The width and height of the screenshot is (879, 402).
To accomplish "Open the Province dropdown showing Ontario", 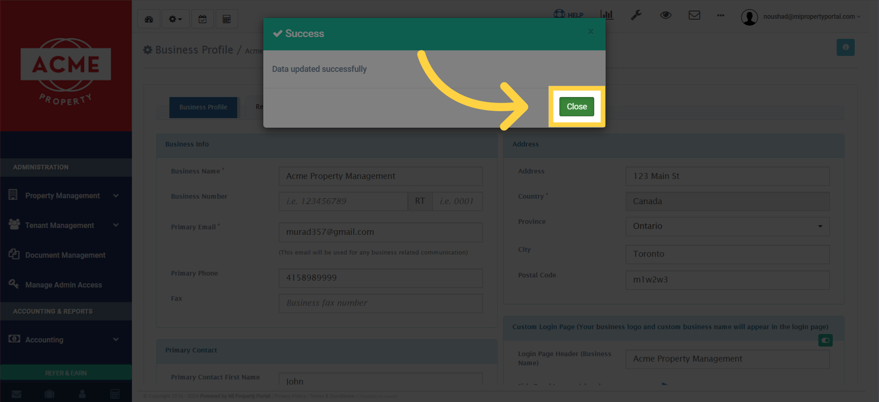I will (x=727, y=226).
